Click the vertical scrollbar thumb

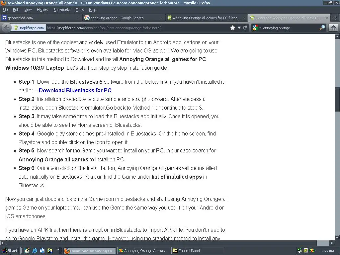point(337,100)
